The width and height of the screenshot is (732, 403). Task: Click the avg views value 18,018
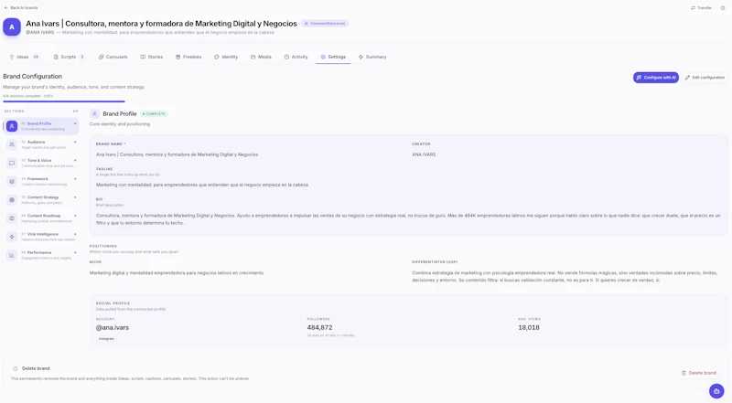tap(529, 327)
